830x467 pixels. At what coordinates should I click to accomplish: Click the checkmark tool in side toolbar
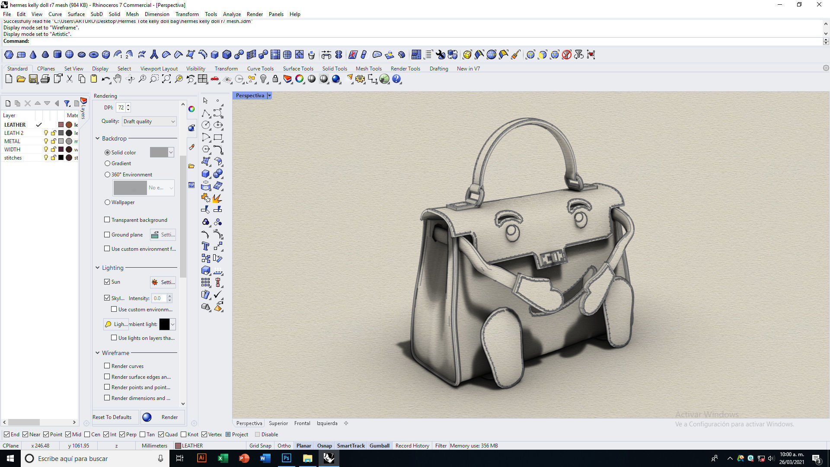(218, 295)
